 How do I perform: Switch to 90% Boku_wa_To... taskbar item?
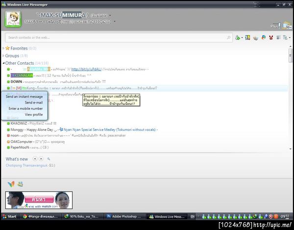[82, 216]
